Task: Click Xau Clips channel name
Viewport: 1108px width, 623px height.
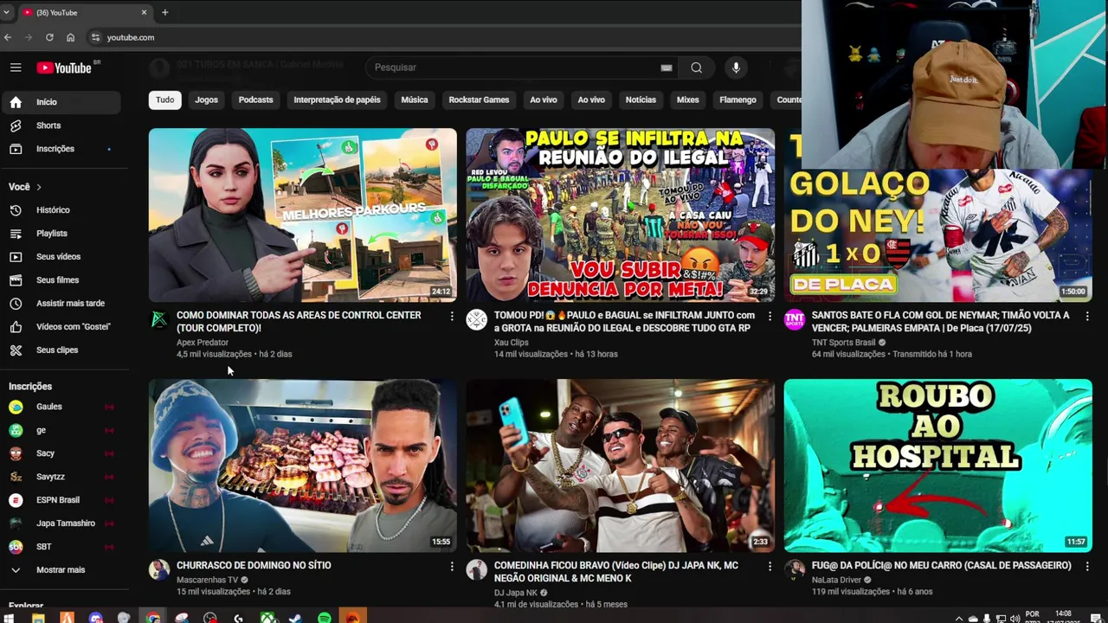Action: click(x=511, y=343)
